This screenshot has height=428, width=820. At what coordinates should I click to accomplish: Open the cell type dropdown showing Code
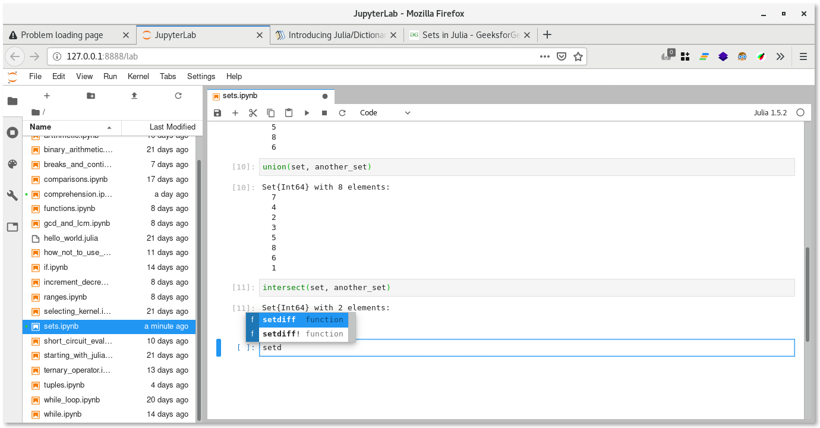(384, 112)
